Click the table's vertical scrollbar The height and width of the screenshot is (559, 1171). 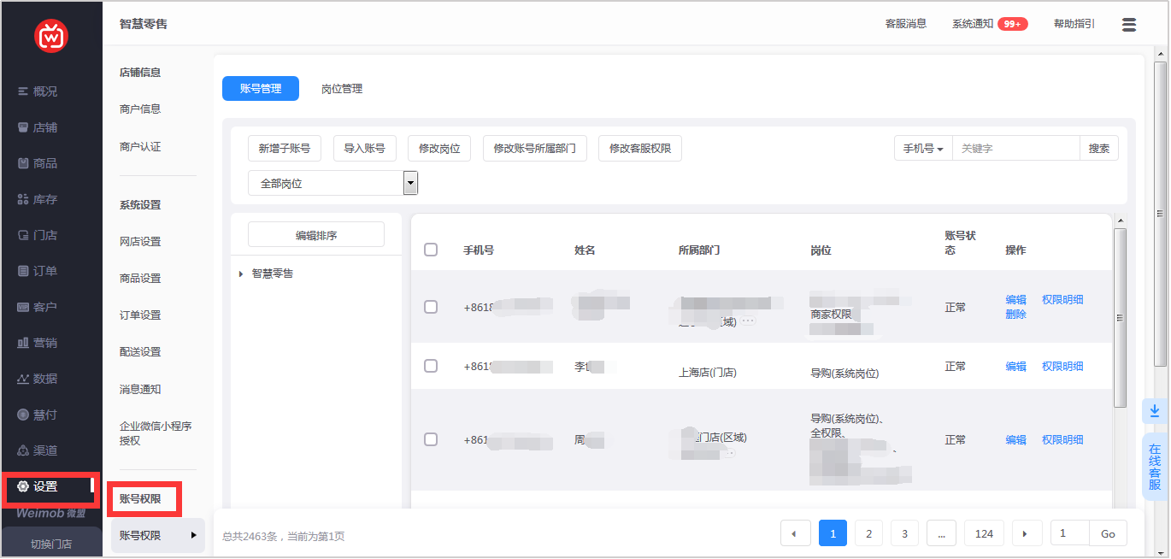1120,316
